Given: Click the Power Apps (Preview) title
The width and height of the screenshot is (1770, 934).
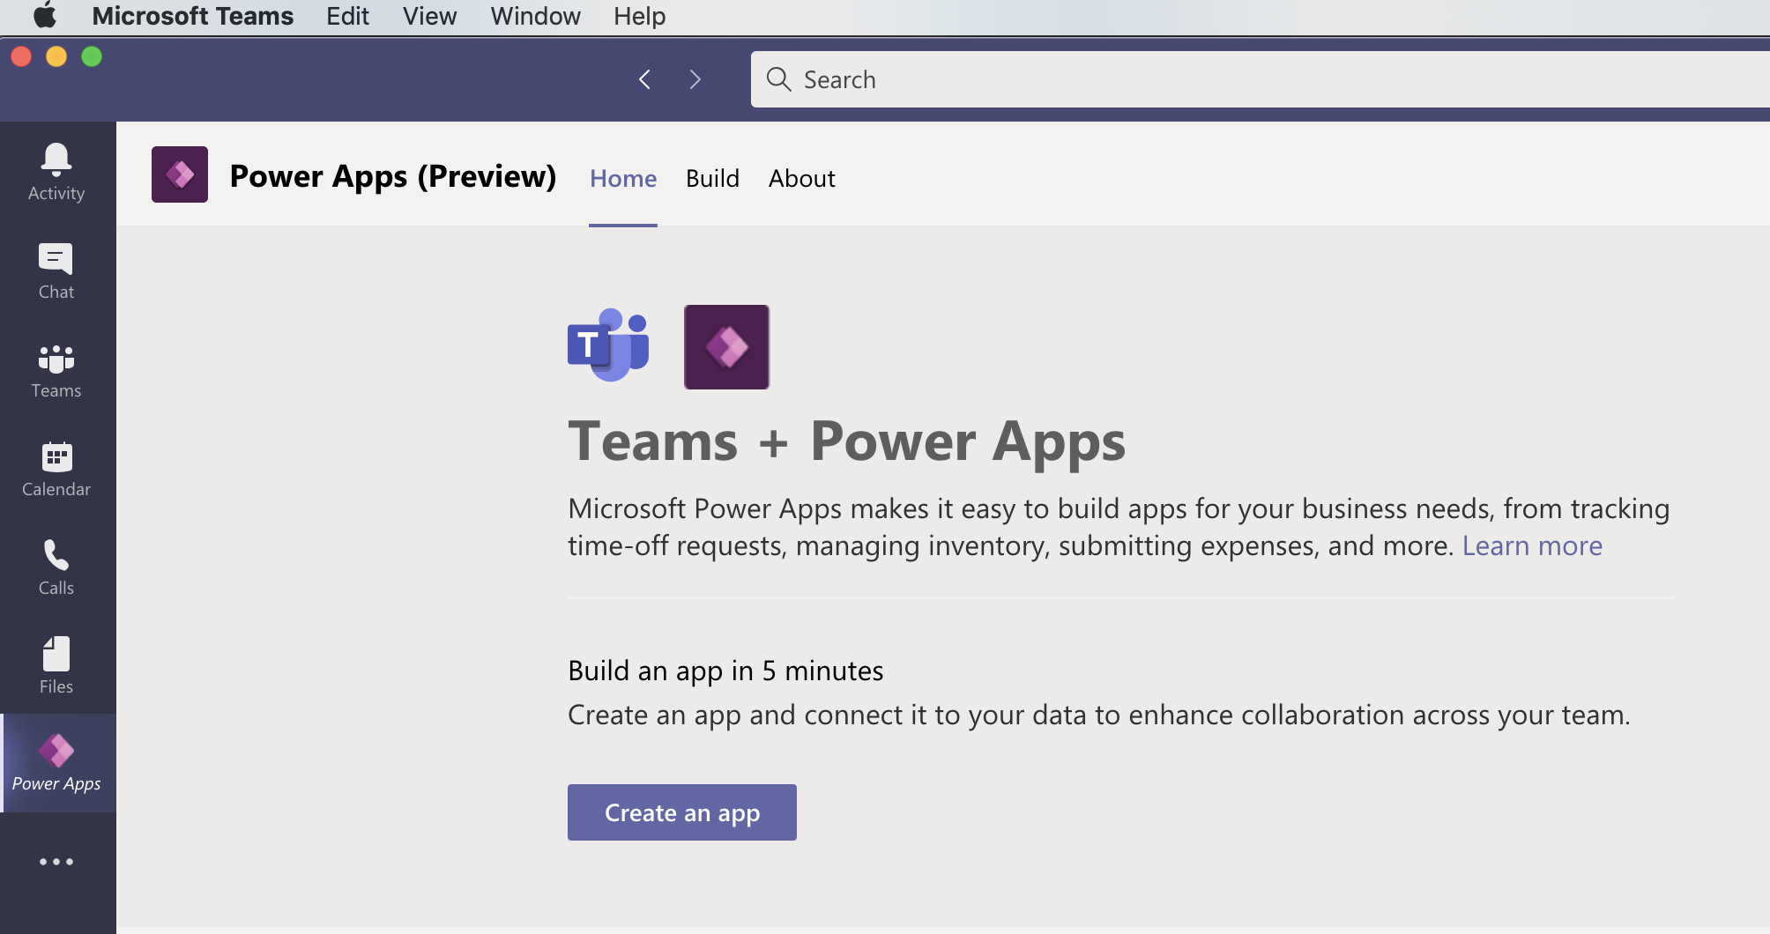Looking at the screenshot, I should pos(393,176).
